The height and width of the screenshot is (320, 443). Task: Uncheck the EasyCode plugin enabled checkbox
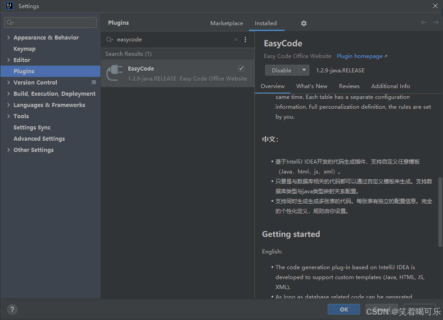(241, 68)
